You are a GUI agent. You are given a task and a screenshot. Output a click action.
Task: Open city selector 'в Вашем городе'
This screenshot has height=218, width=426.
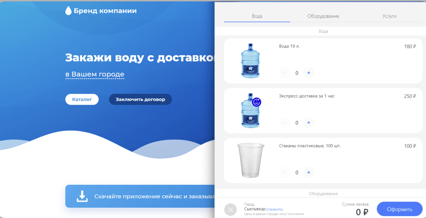(95, 74)
